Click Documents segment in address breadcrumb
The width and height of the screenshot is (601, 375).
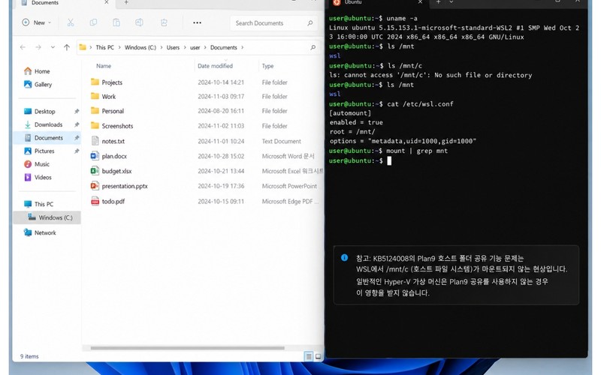(223, 47)
